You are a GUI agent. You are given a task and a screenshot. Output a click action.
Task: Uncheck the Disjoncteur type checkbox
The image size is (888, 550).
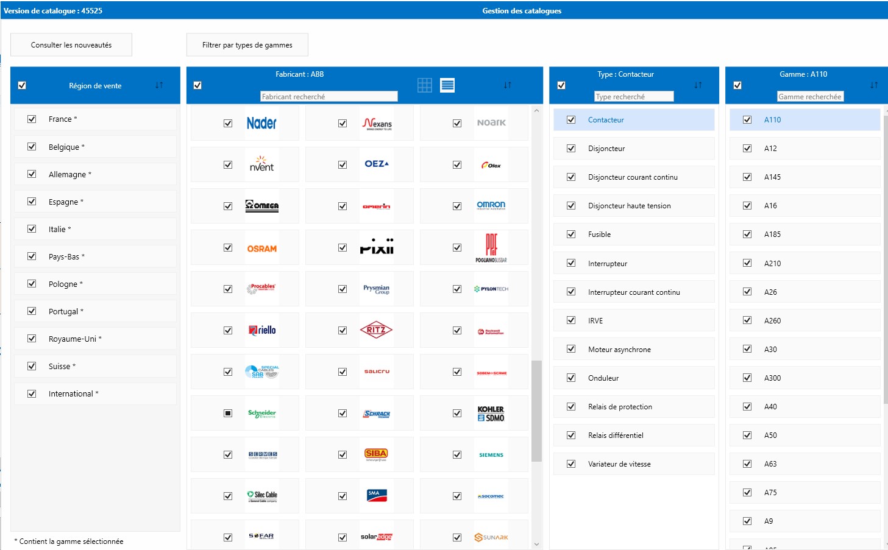[571, 148]
